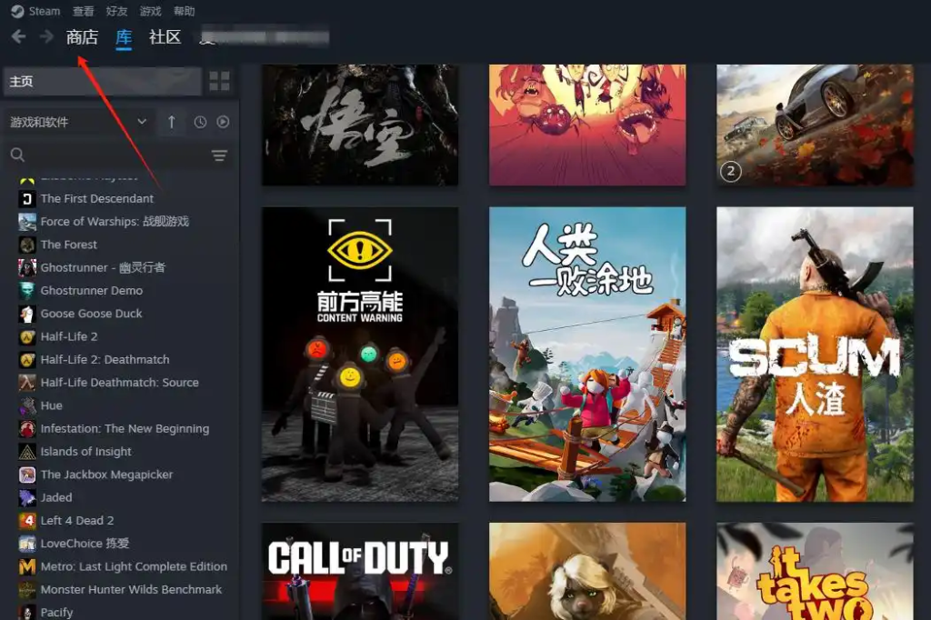This screenshot has width=931, height=620.
Task: Open the SCUM 人渣 game cover
Action: click(x=815, y=354)
